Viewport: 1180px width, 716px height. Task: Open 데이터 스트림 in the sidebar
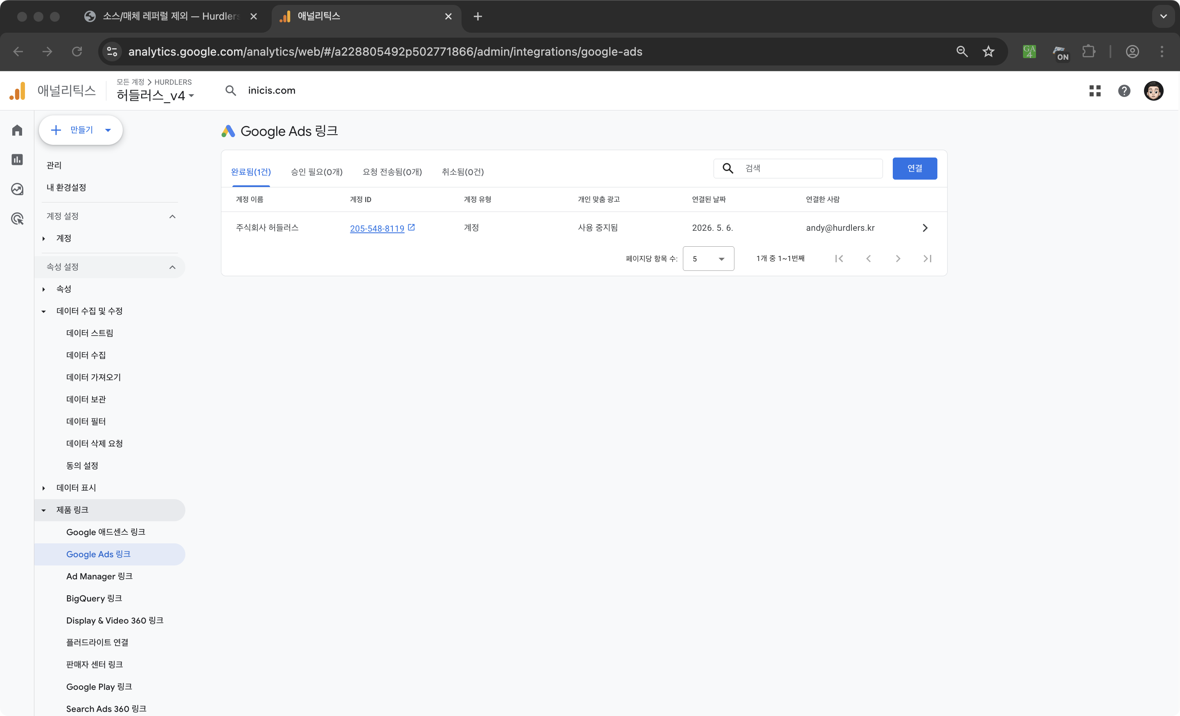tap(90, 333)
